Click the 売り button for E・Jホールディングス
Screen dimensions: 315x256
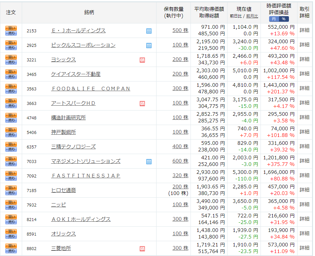[11, 33]
